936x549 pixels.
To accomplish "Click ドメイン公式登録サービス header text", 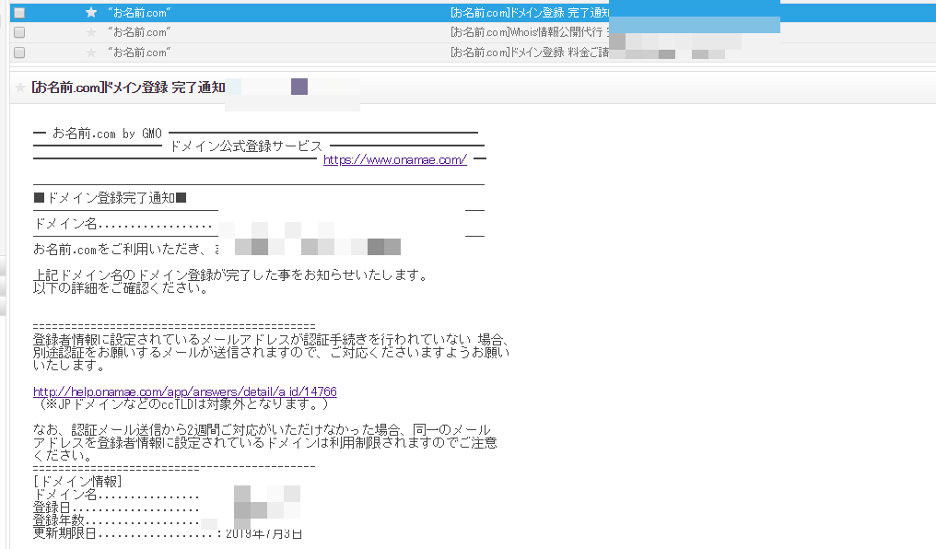I will (247, 146).
